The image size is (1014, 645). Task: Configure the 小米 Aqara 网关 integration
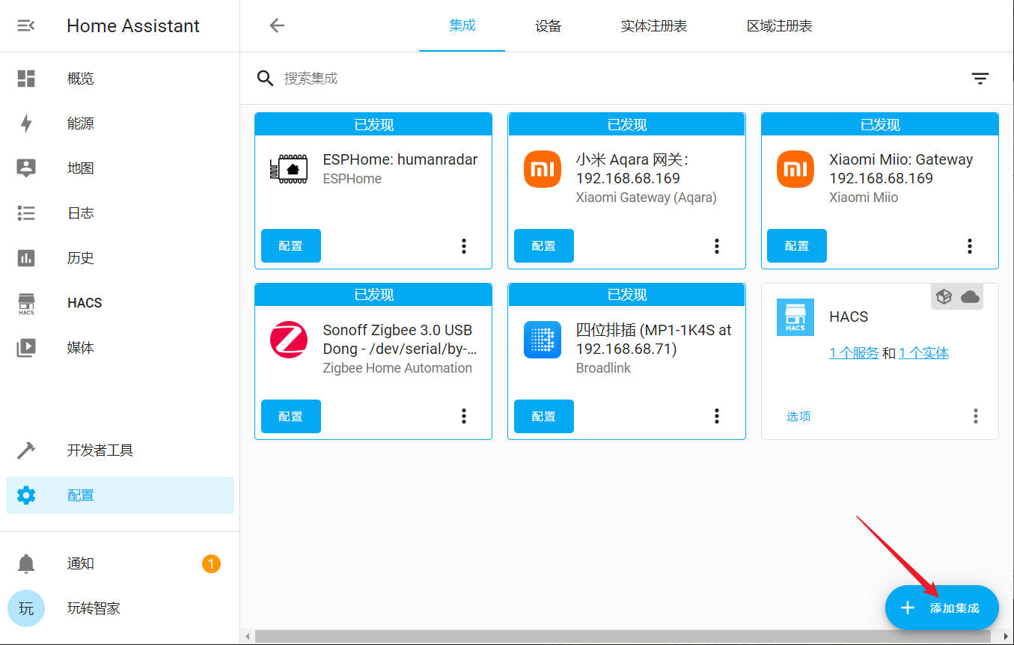click(544, 245)
